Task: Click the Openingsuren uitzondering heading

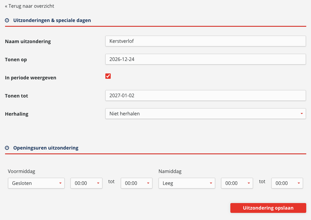Action: [46, 148]
